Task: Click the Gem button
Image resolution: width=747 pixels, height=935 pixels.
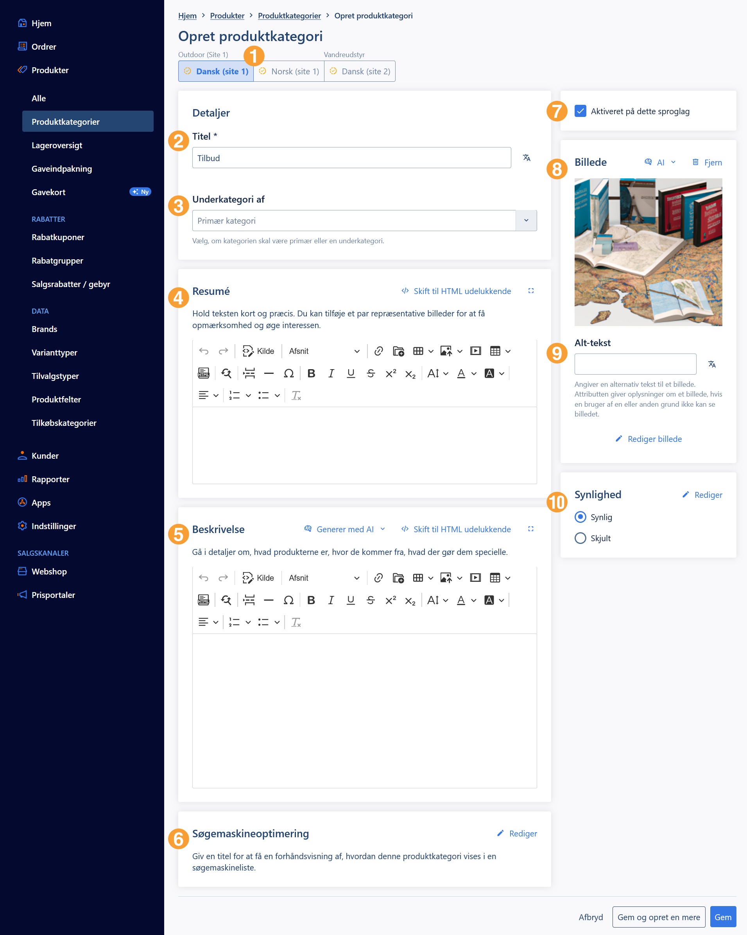Action: [x=723, y=917]
